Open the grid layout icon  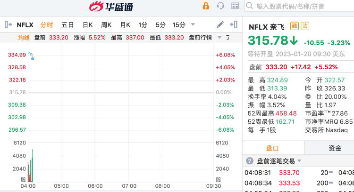[235, 6]
